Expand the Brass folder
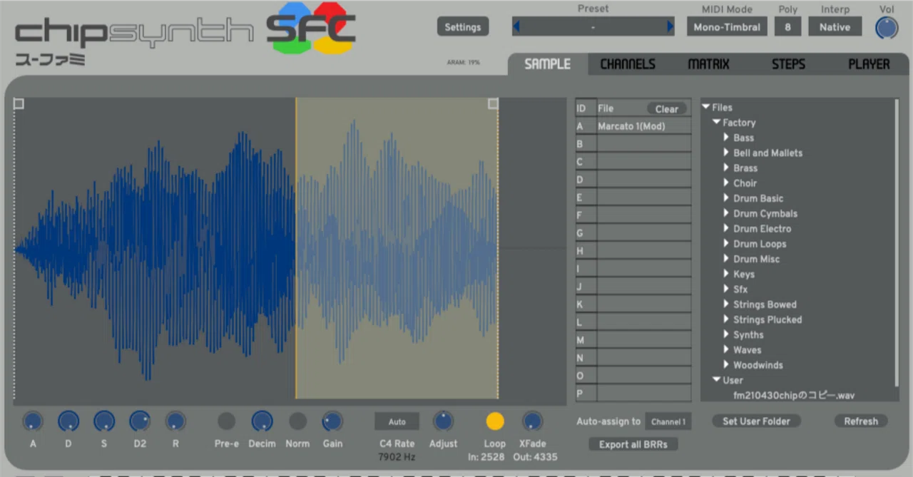The image size is (913, 477). click(727, 168)
